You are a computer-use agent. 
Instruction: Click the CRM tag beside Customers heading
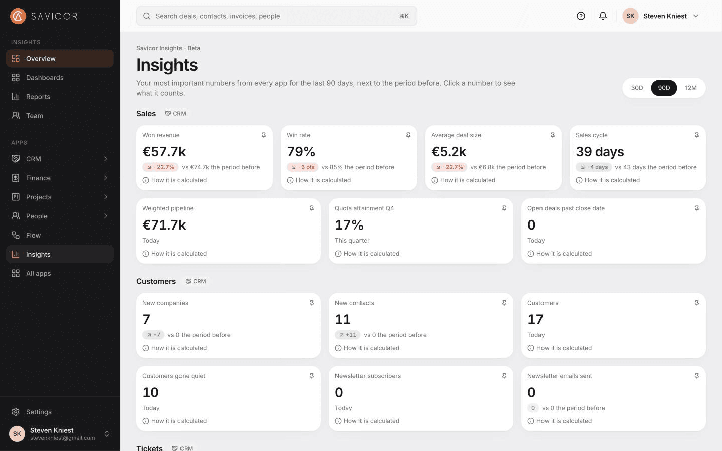click(196, 281)
